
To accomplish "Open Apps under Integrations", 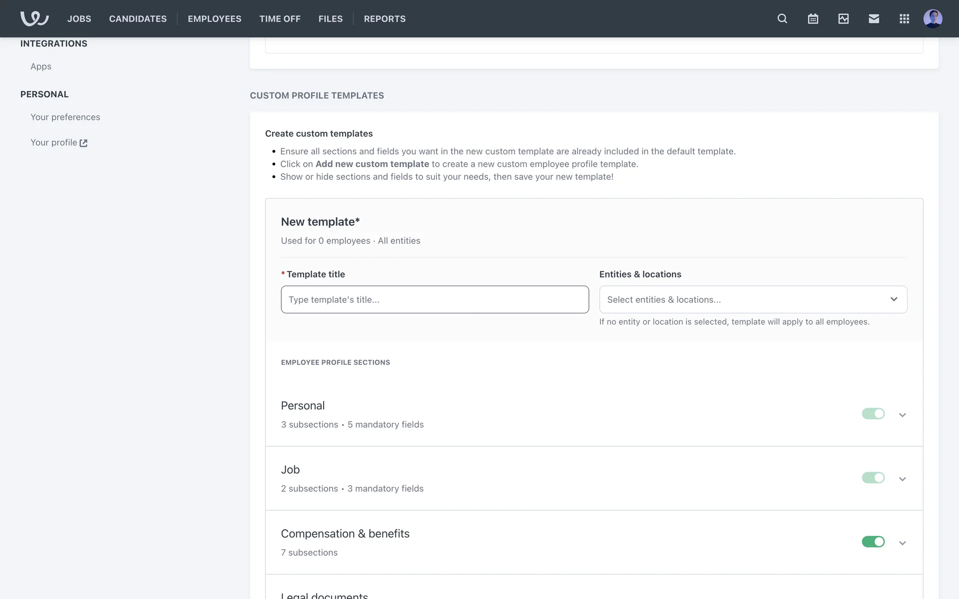I will point(41,66).
